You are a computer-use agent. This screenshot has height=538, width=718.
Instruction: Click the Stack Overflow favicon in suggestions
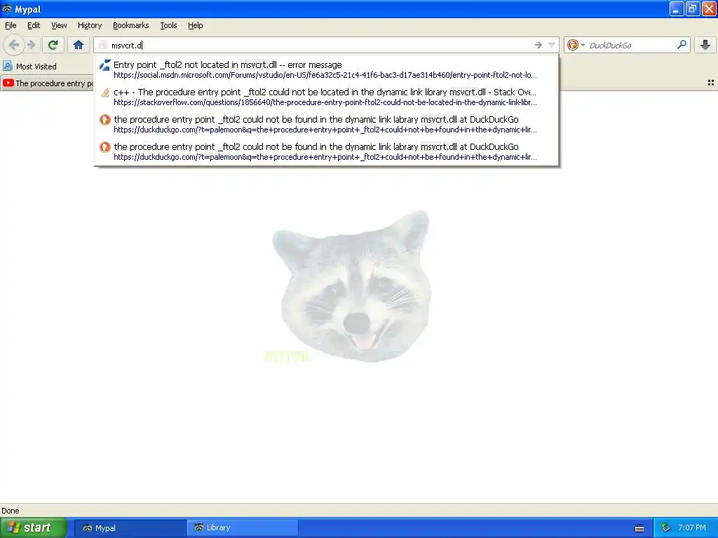105,92
